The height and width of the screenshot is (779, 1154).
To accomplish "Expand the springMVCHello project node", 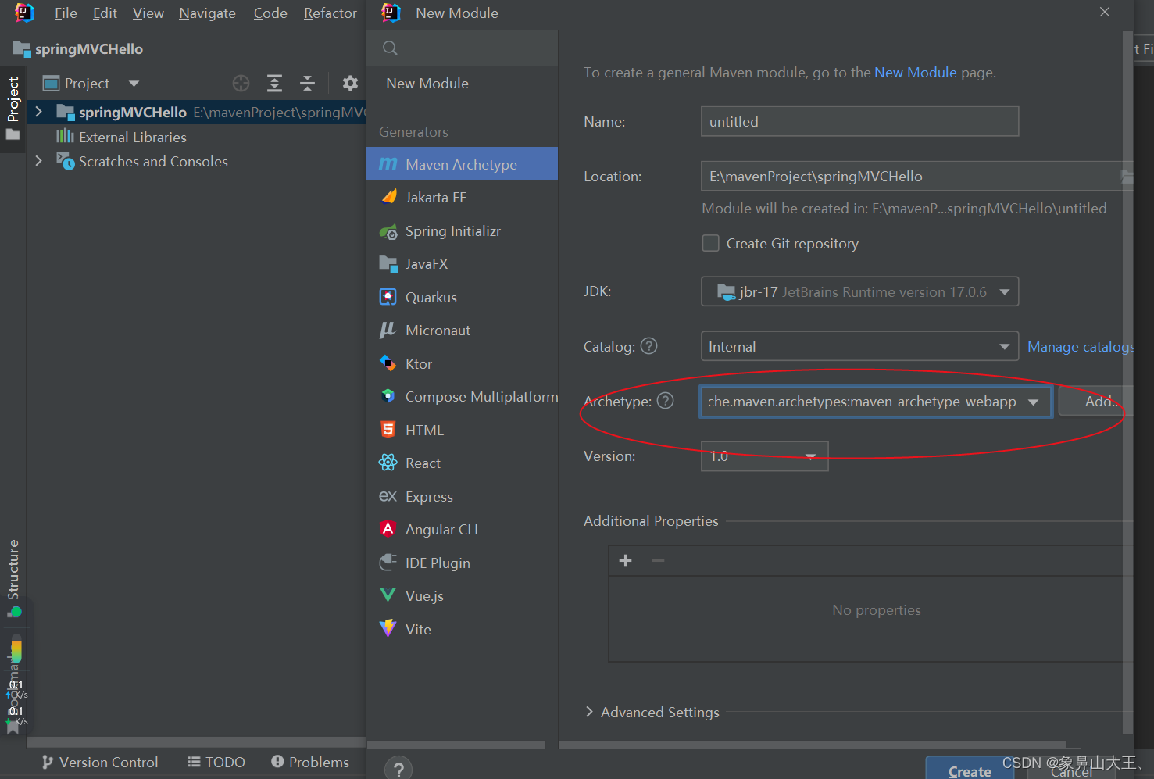I will 38,112.
